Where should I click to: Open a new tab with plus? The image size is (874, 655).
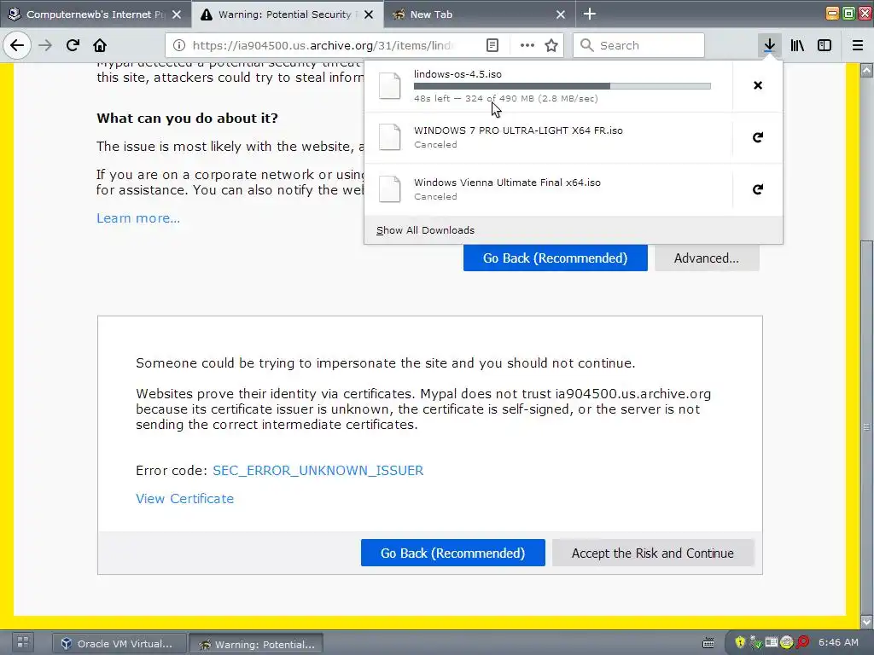(590, 14)
